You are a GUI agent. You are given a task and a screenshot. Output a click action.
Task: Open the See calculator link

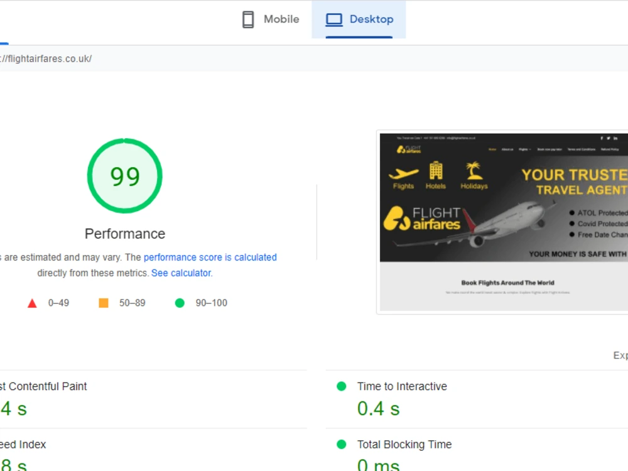pos(181,273)
